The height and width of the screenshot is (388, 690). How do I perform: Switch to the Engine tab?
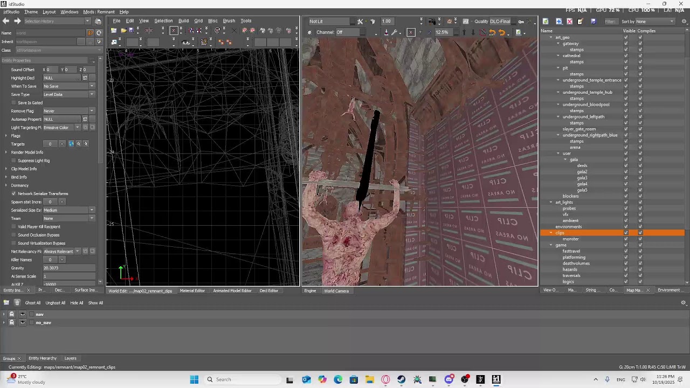point(310,291)
